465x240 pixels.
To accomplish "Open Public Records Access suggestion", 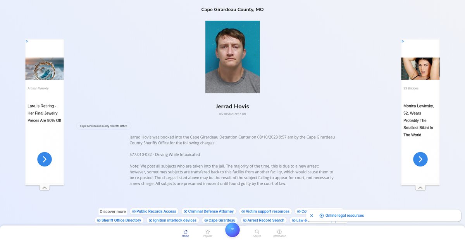I will (x=154, y=211).
